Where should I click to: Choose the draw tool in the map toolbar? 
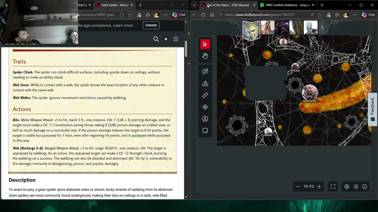pos(205,72)
